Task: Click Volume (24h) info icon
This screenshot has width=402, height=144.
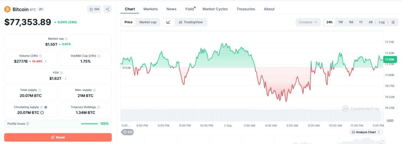Action: pos(41,56)
